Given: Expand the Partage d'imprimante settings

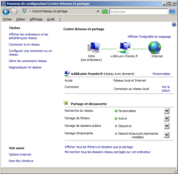Looking at the screenshot, I should pyautogui.click(x=167, y=135).
